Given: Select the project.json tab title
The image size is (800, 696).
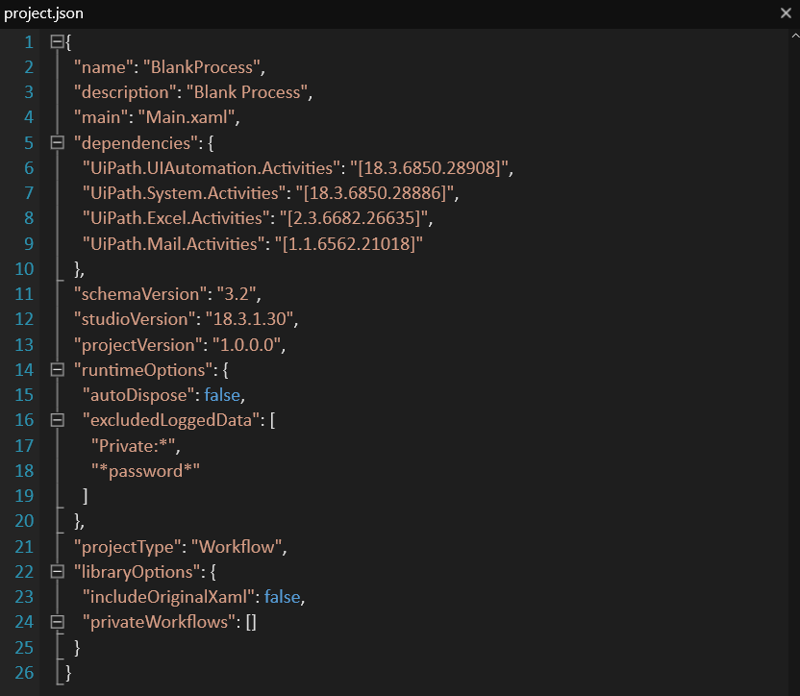Looking at the screenshot, I should click(43, 13).
